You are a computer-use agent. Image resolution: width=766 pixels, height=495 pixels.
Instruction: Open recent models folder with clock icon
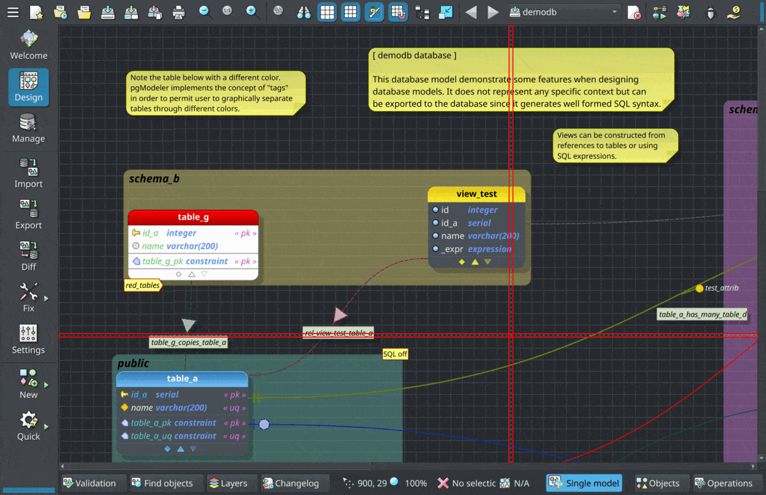tap(61, 11)
